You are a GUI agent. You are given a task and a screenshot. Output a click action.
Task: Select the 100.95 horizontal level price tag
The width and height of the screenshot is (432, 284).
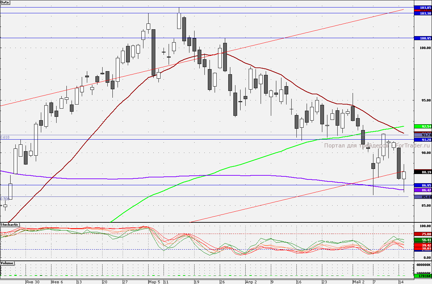422,38
